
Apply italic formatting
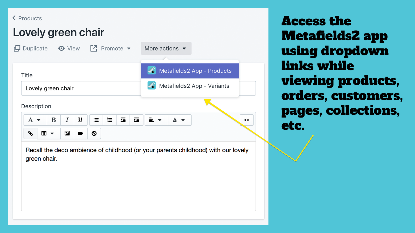[67, 120]
